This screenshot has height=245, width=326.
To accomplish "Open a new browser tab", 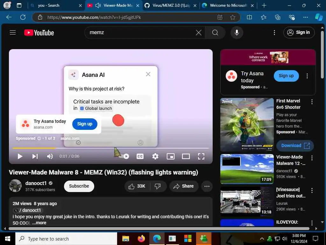I will point(264,5).
